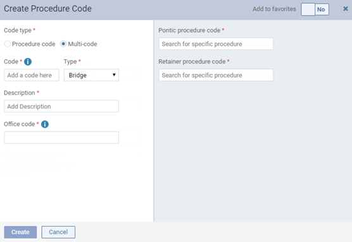This screenshot has height=242, width=352.
Task: Click the Procedure code radio label text
Action: [34, 44]
